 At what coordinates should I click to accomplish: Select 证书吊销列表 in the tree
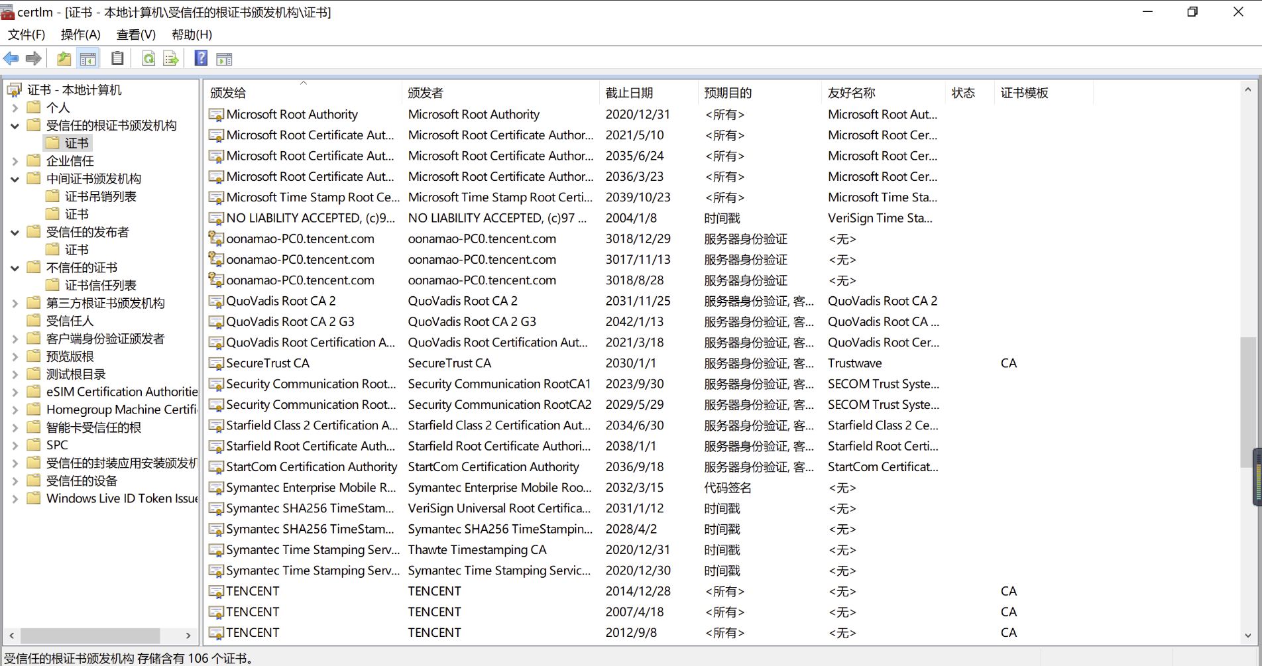(x=101, y=196)
